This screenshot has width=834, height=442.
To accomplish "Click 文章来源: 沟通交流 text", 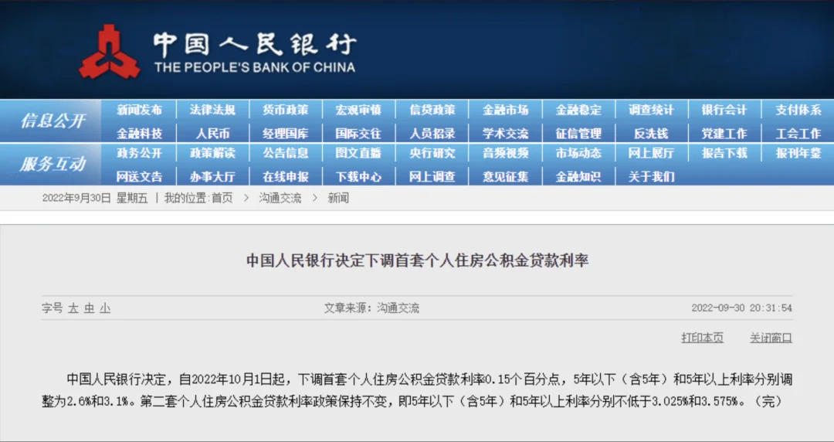I will pos(371,308).
